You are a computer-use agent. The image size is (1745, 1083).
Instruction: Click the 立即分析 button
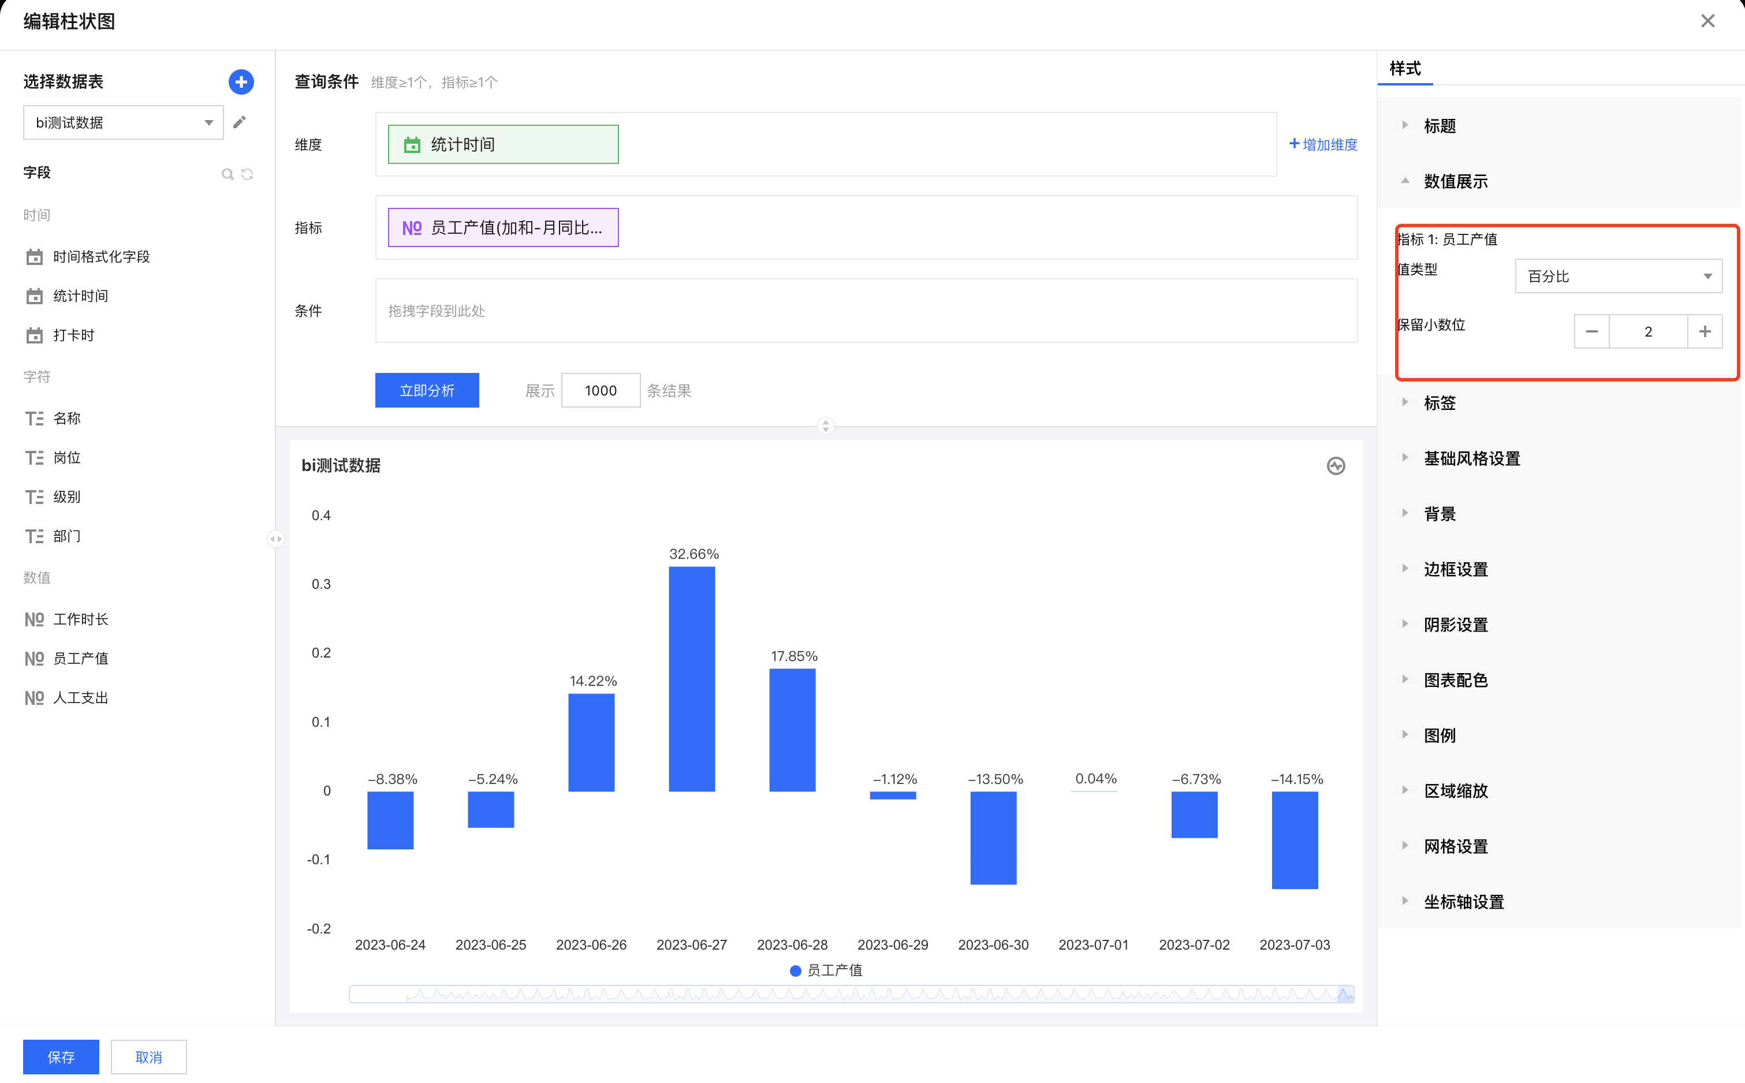click(x=427, y=390)
